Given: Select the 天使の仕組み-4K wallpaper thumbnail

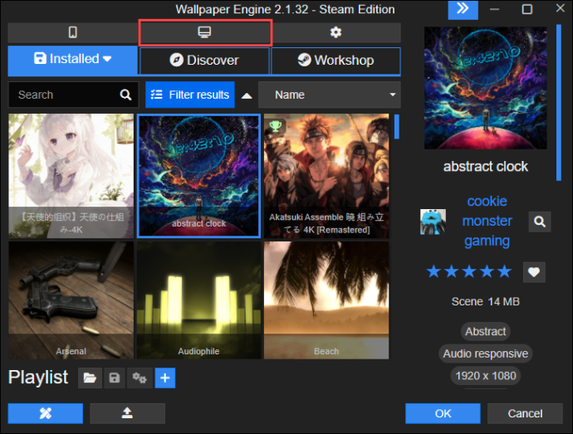Looking at the screenshot, I should (71, 176).
